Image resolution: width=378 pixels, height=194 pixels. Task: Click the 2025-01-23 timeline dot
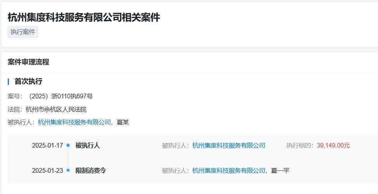click(x=68, y=170)
